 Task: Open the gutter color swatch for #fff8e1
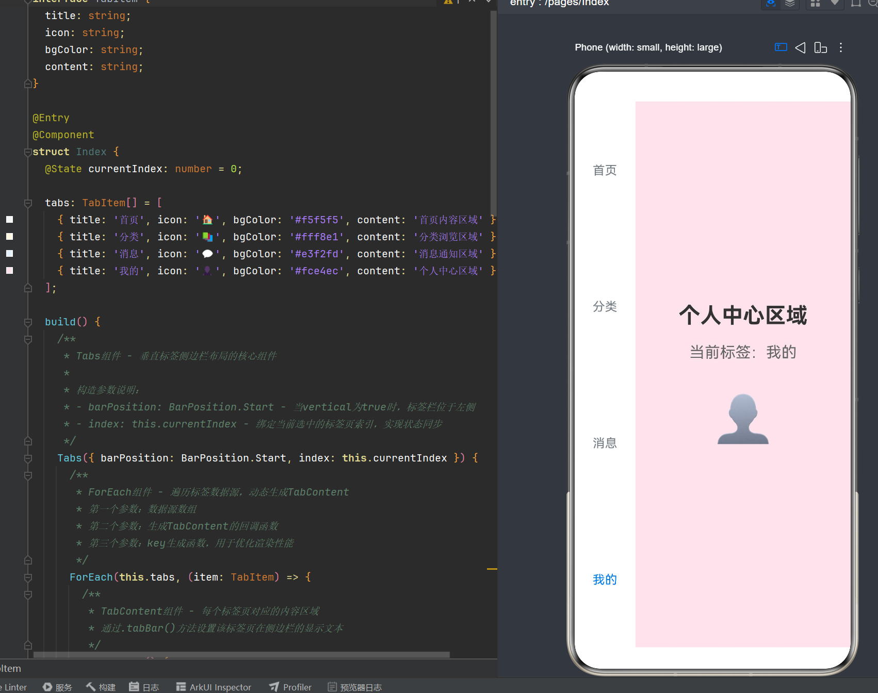[9, 237]
